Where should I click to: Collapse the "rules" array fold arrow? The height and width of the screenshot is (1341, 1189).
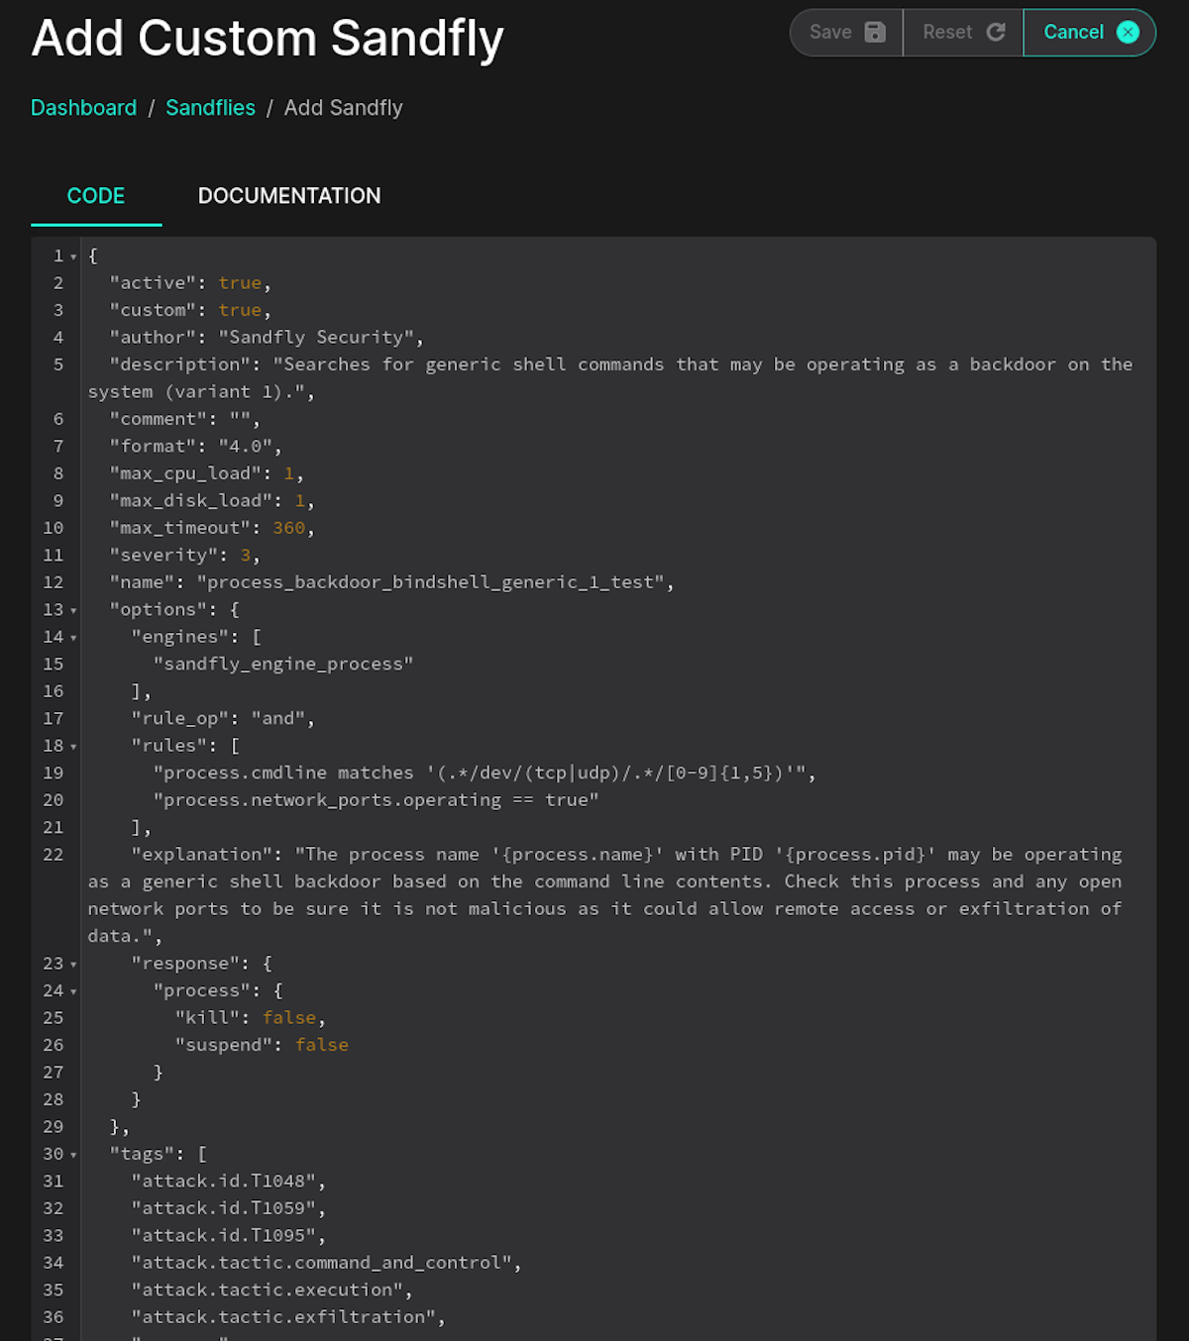click(73, 746)
